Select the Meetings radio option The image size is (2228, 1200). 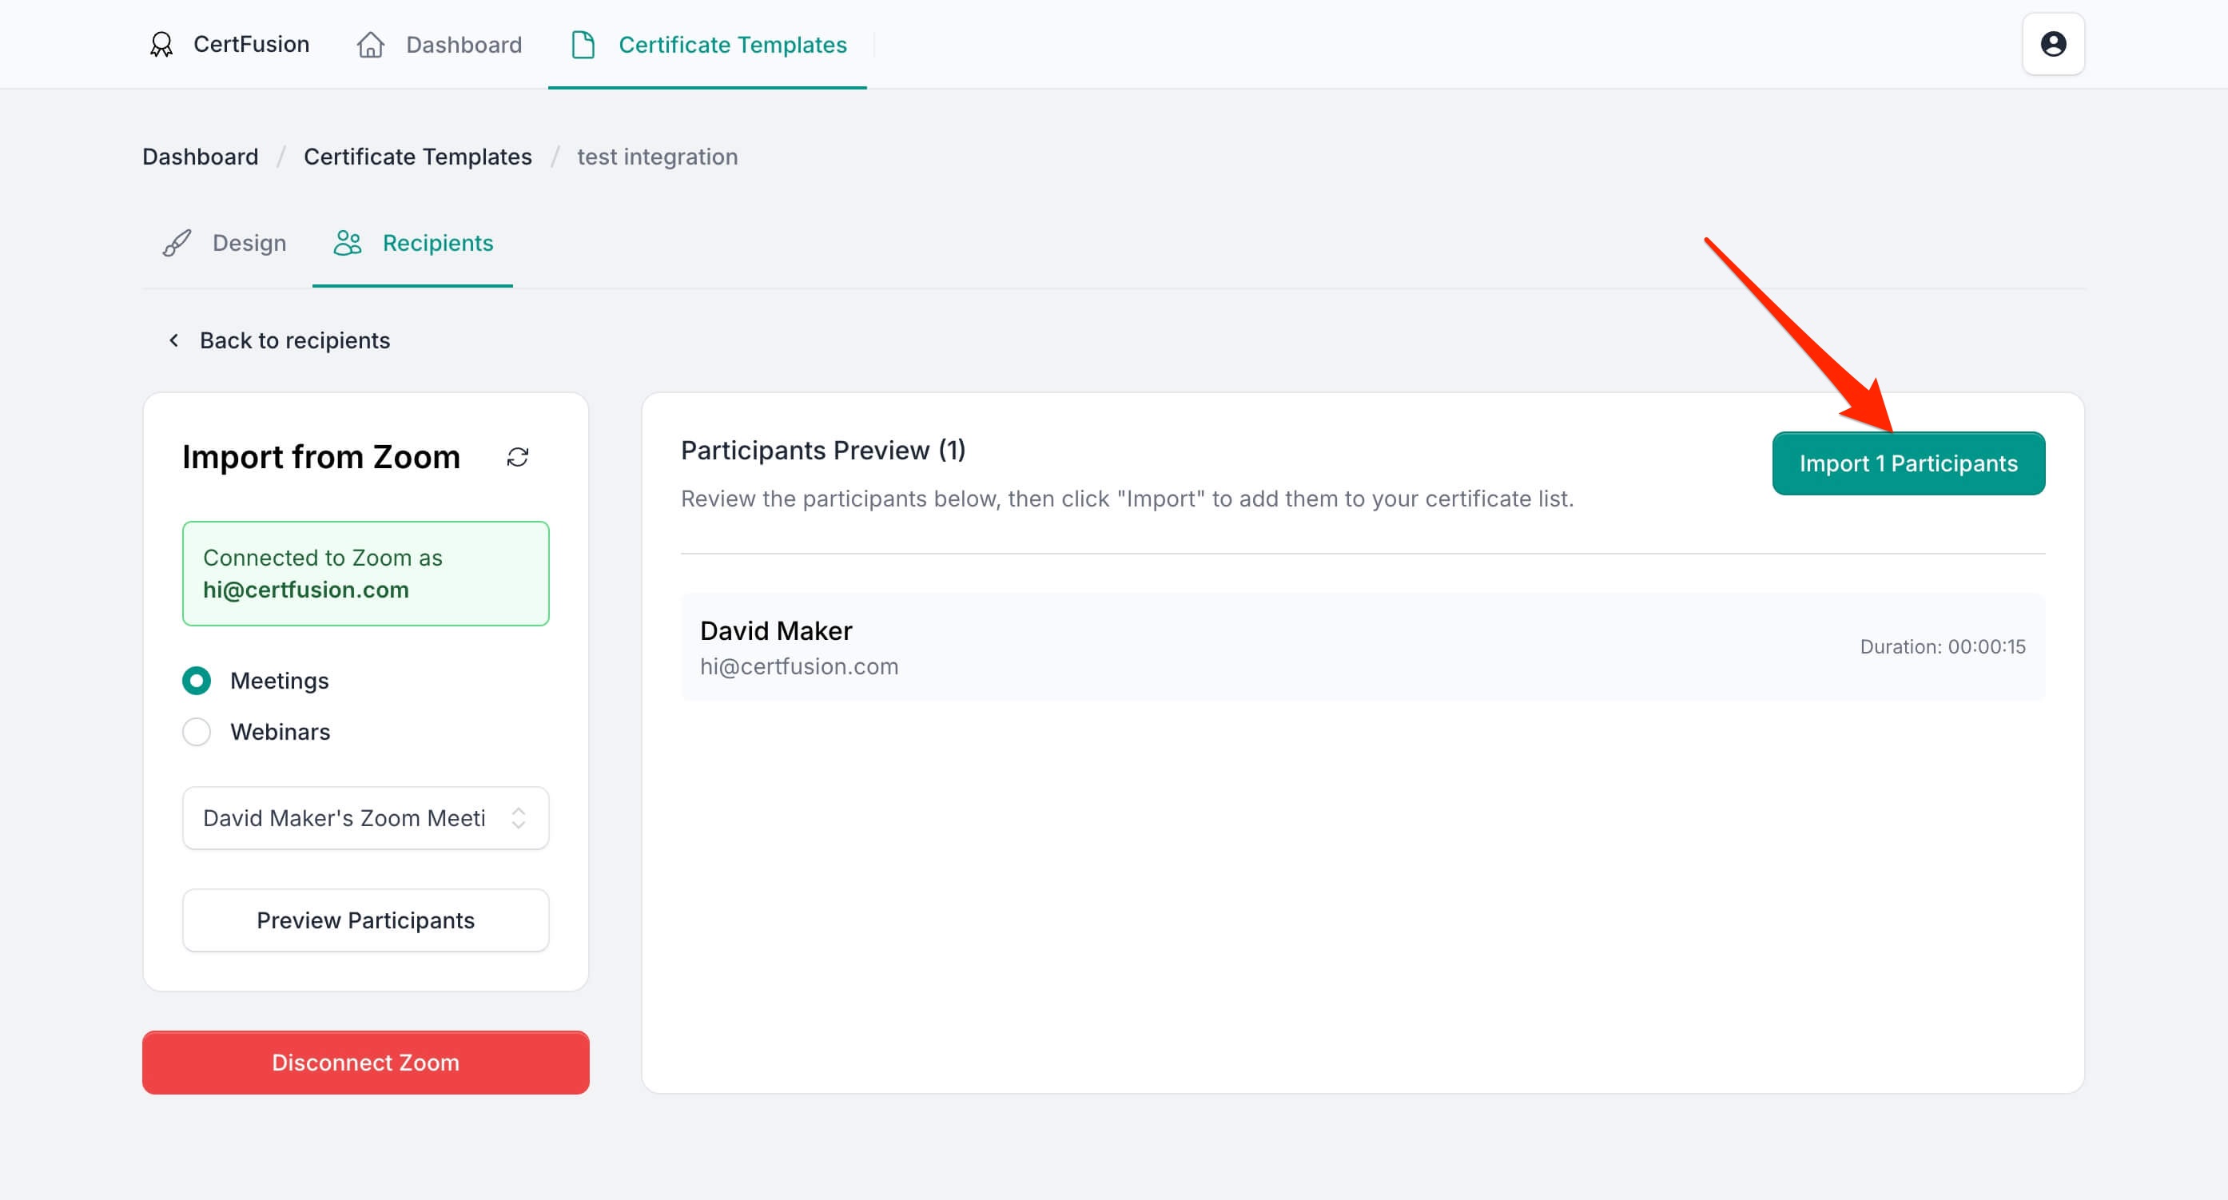tap(197, 681)
